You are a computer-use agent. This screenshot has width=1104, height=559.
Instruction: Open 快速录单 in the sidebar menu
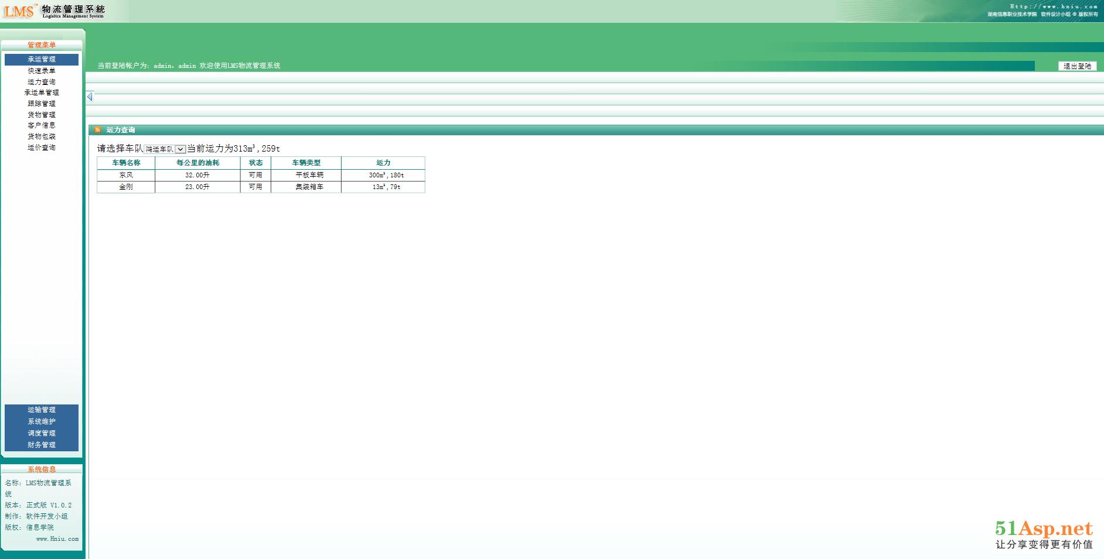click(x=42, y=71)
